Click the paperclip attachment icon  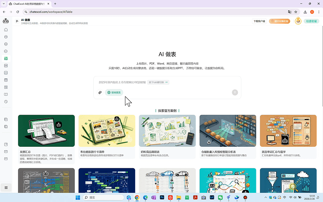[x=100, y=92]
